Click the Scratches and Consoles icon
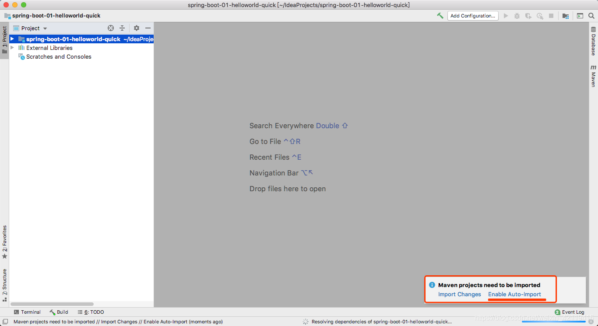The height and width of the screenshot is (326, 598). click(x=21, y=56)
